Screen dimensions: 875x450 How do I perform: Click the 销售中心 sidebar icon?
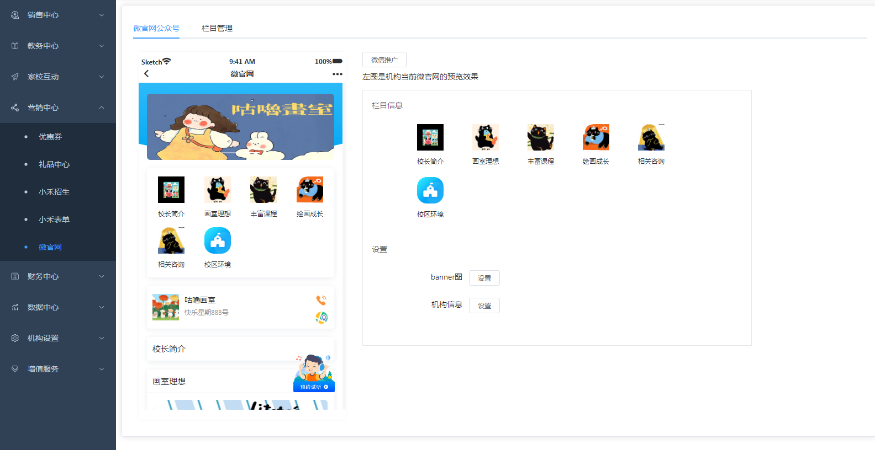[15, 15]
